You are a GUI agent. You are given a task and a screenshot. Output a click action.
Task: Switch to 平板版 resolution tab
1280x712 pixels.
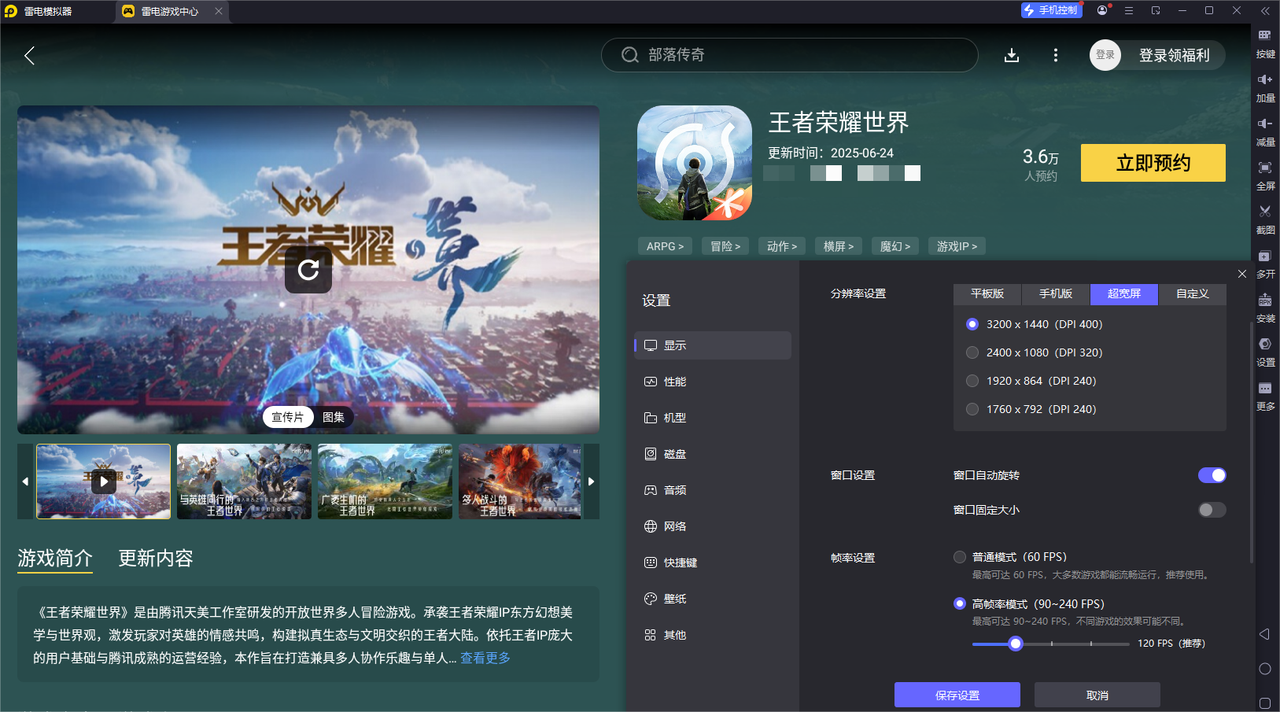[987, 294]
